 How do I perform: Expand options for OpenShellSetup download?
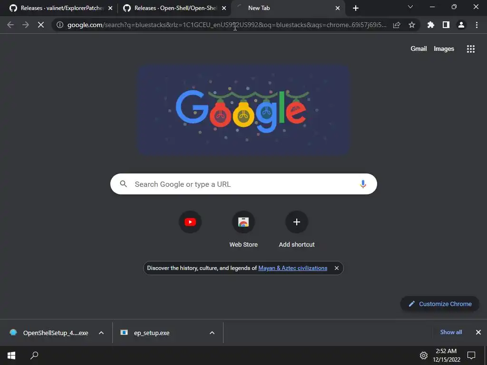[x=101, y=333]
